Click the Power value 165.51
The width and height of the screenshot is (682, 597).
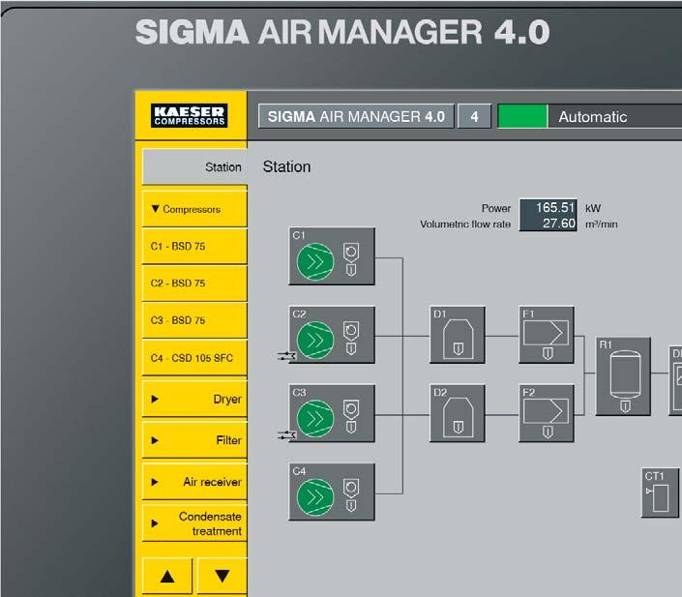pyautogui.click(x=555, y=208)
